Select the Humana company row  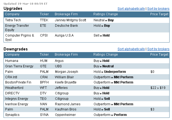[x=87, y=61]
